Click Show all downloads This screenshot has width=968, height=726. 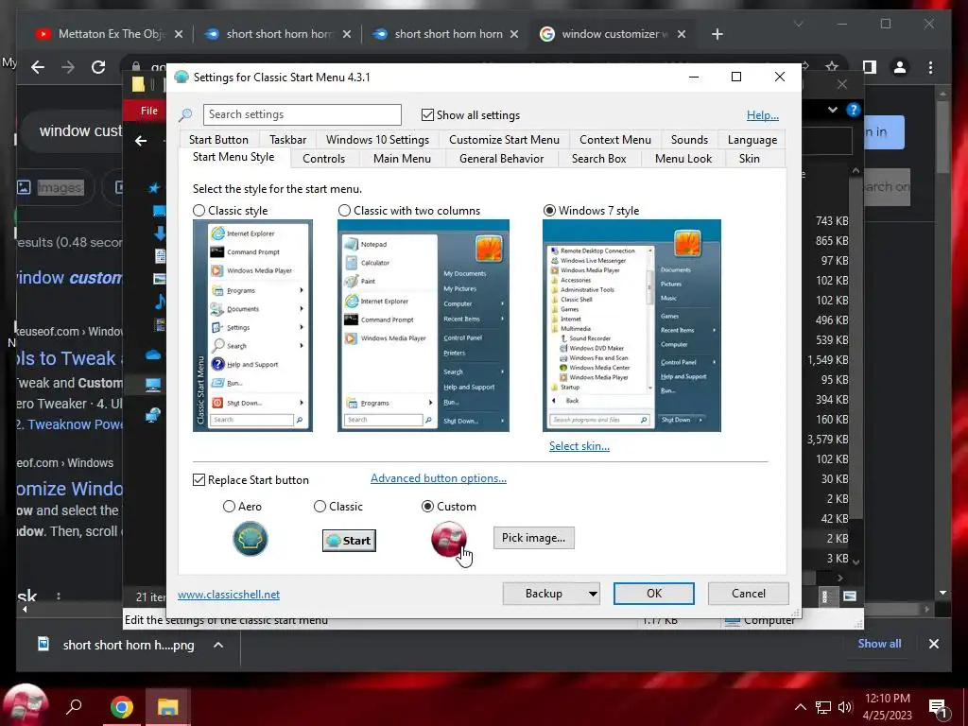[879, 643]
